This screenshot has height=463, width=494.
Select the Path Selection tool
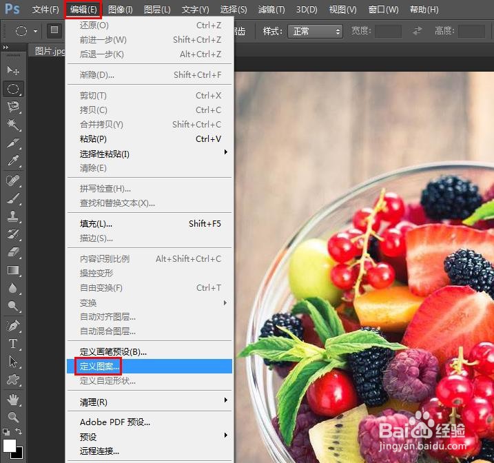point(13,362)
